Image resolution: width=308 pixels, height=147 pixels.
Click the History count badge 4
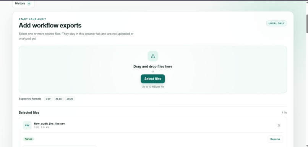tap(29, 3)
